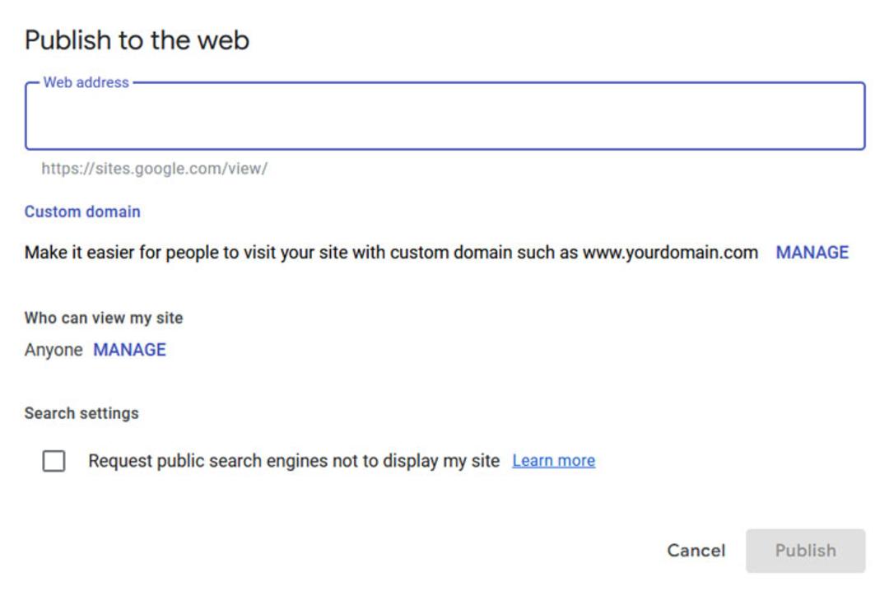This screenshot has height=591, width=889.
Task: Enable request to hide site from search
Action: click(x=54, y=461)
